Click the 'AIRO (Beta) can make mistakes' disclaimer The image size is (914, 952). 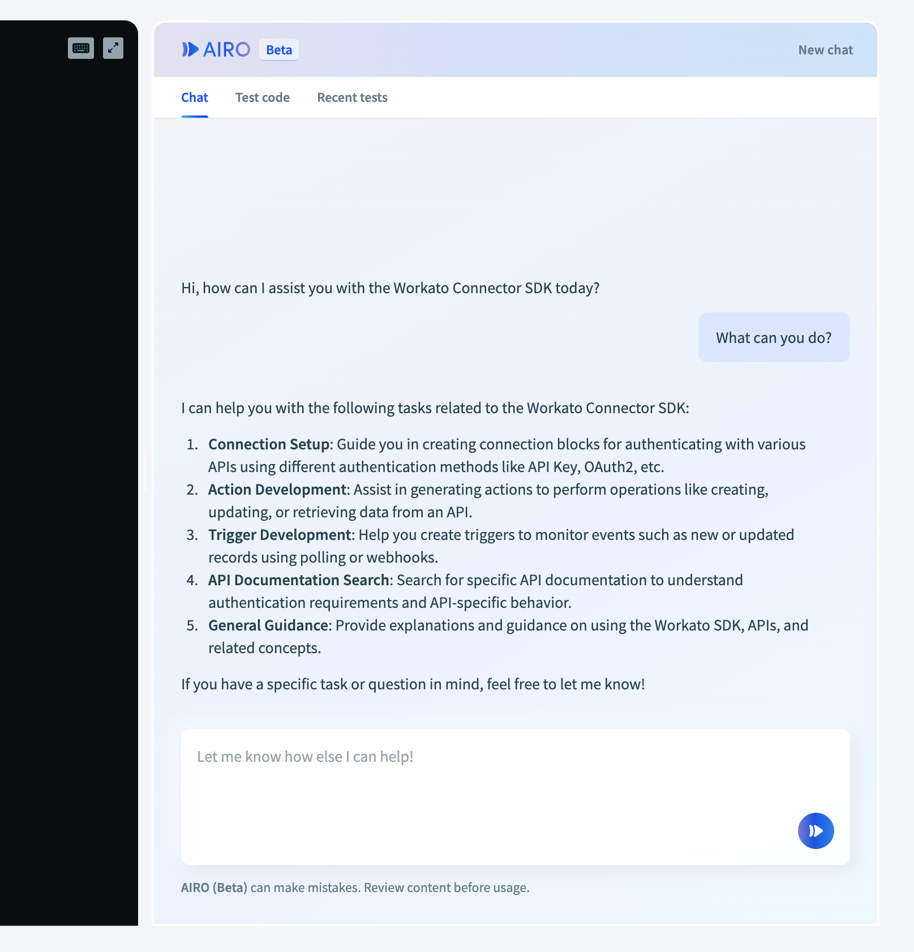click(355, 887)
